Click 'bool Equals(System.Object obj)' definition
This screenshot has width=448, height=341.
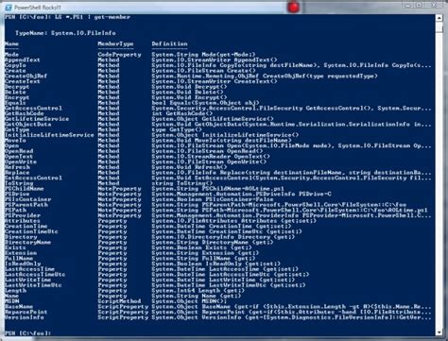click(x=205, y=103)
